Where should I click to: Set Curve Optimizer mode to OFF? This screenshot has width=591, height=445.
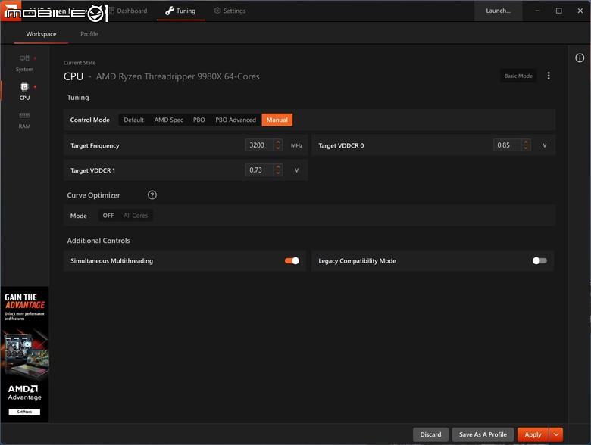click(x=108, y=216)
